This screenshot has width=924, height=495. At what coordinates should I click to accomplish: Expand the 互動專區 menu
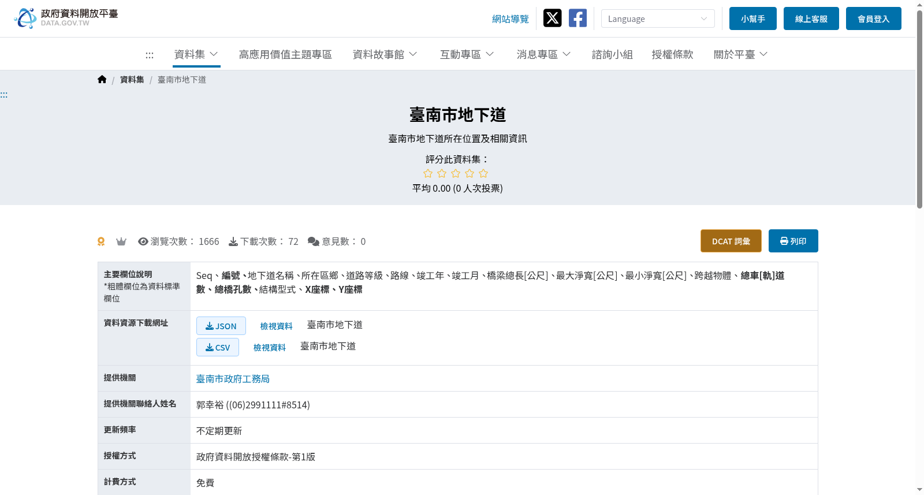(467, 54)
